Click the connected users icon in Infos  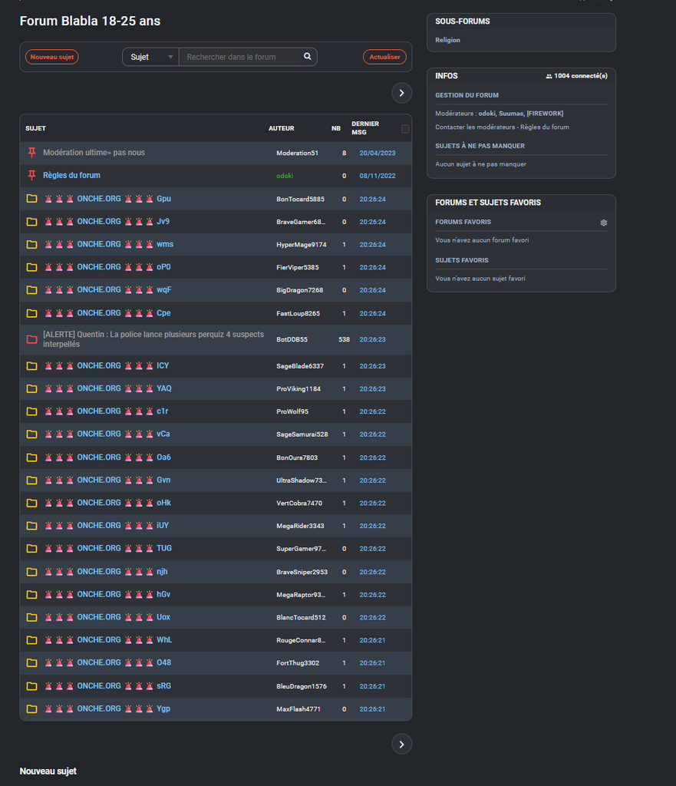[549, 77]
